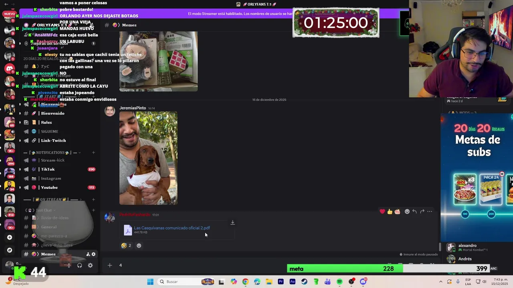
Task: Open more options for the PDF message
Action: (430, 212)
